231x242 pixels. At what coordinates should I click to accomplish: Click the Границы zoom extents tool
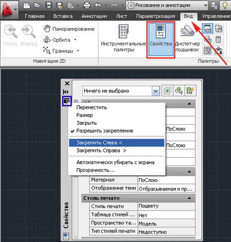coord(58,51)
